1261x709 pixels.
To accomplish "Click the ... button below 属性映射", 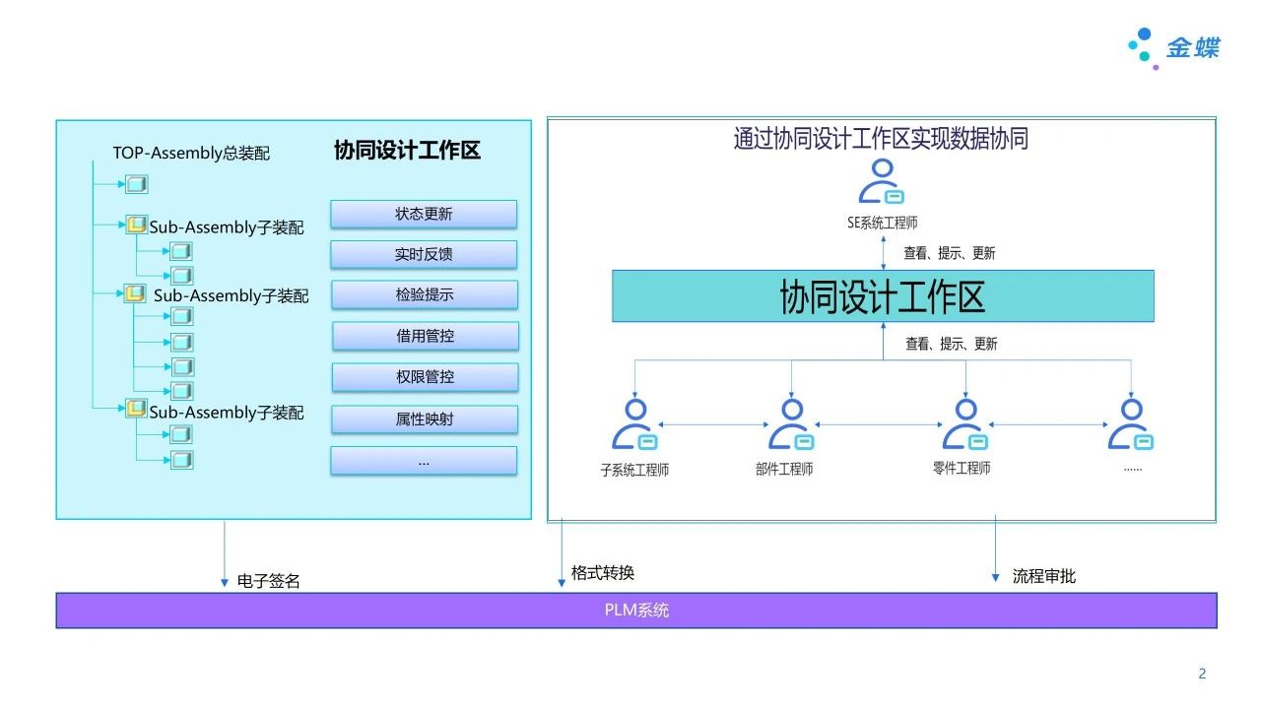I will pyautogui.click(x=424, y=461).
